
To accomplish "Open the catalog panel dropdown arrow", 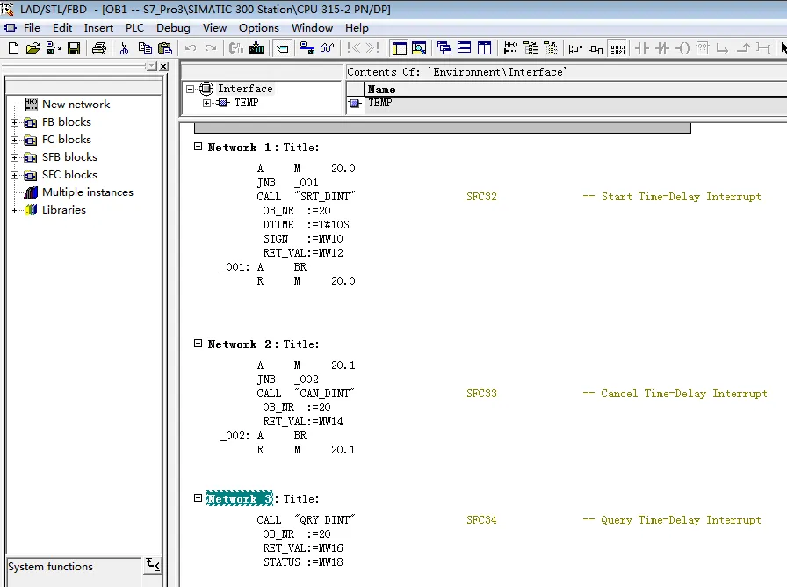I will pyautogui.click(x=152, y=66).
